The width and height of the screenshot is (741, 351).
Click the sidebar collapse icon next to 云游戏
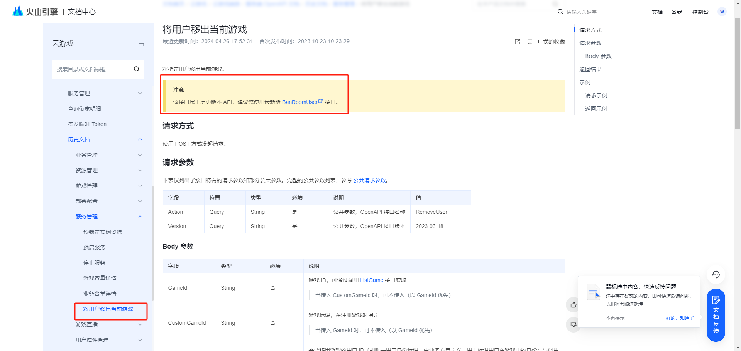tap(141, 44)
